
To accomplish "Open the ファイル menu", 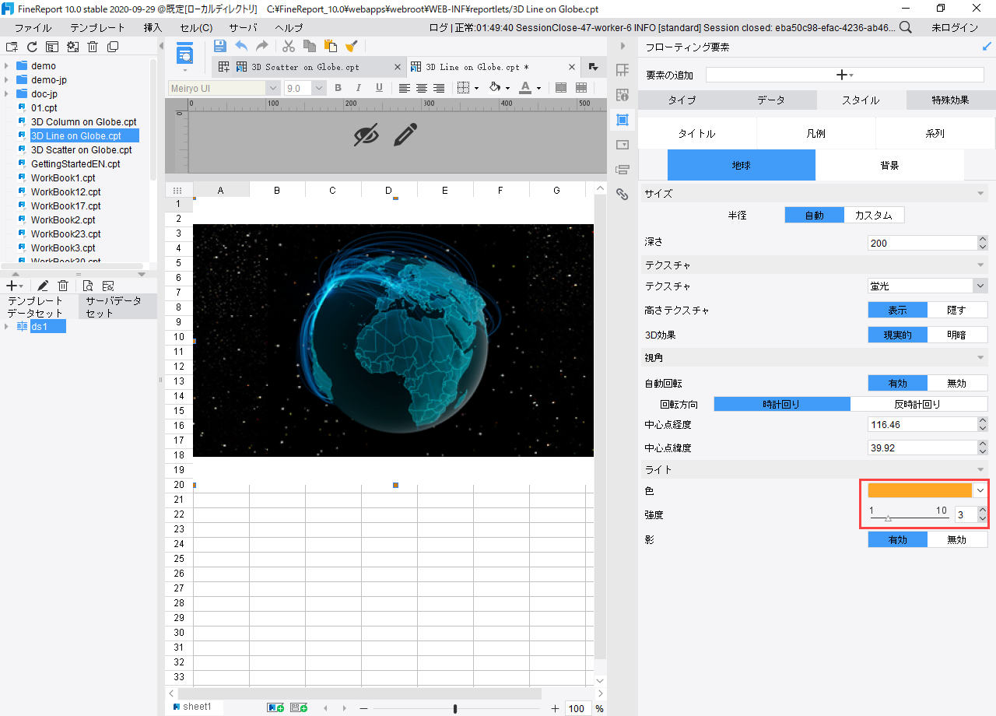I will (33, 27).
